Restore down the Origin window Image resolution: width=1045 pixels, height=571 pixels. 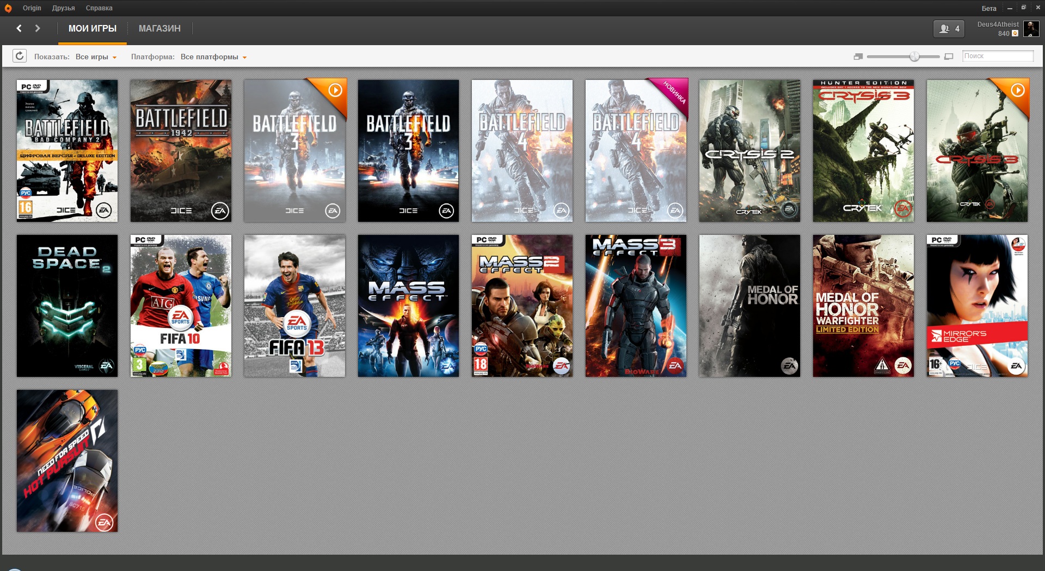click(x=1023, y=8)
